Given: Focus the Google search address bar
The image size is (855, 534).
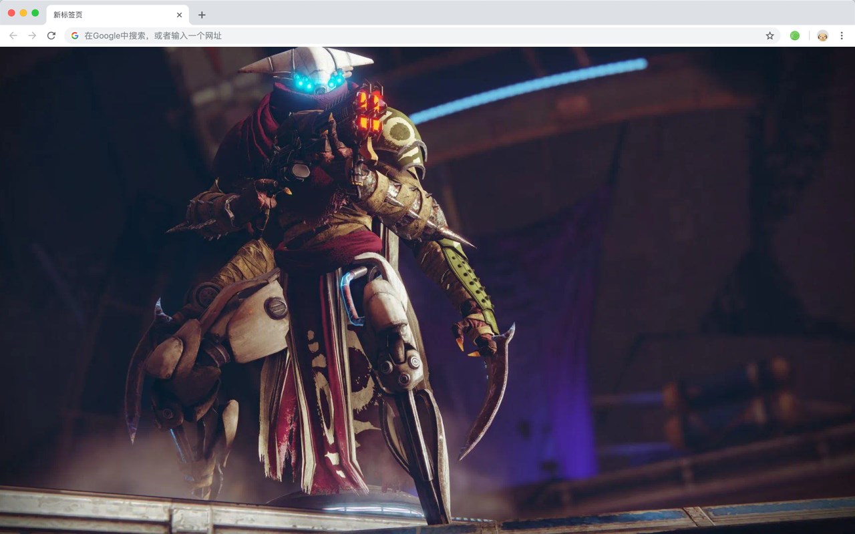Looking at the screenshot, I should click(x=422, y=35).
